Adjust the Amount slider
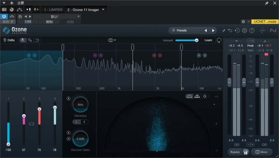The width and height of the screenshot is (279, 158). (x=186, y=40)
